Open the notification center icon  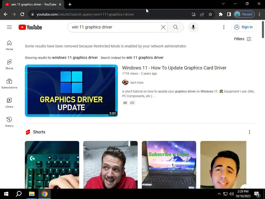coord(257,194)
